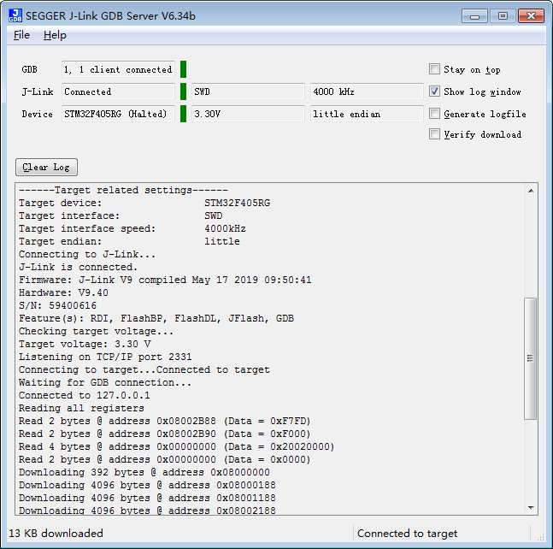Click log line 'Checking target voltage...'
553x549 pixels.
[x=97, y=331]
